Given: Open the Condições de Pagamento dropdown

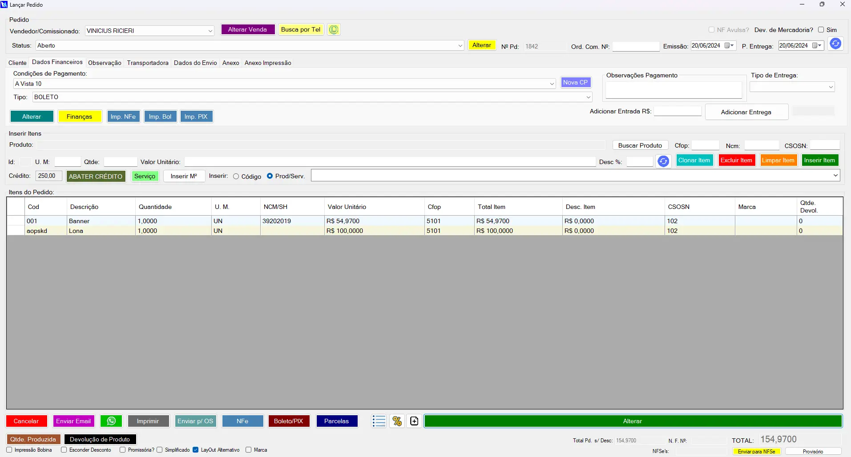Looking at the screenshot, I should [552, 84].
